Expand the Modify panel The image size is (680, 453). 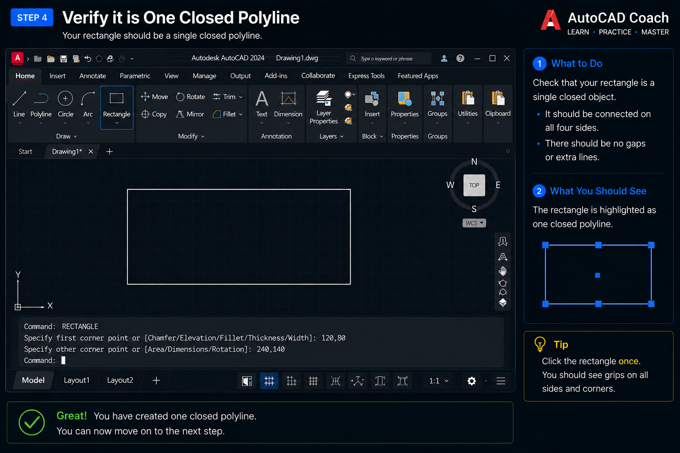click(191, 136)
